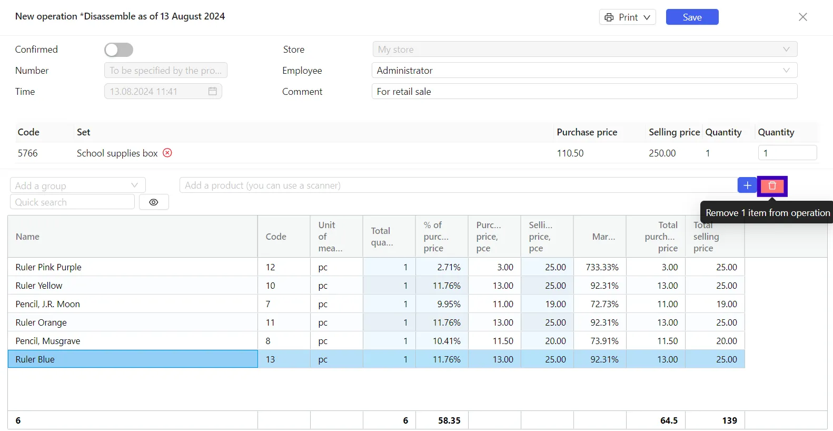Toggle the eye visibility button beside Quick search

click(x=154, y=202)
